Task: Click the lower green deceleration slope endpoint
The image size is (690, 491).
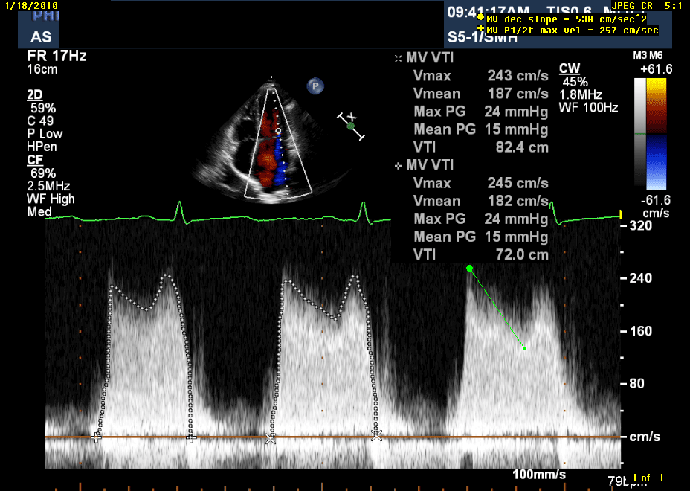Action: 524,348
